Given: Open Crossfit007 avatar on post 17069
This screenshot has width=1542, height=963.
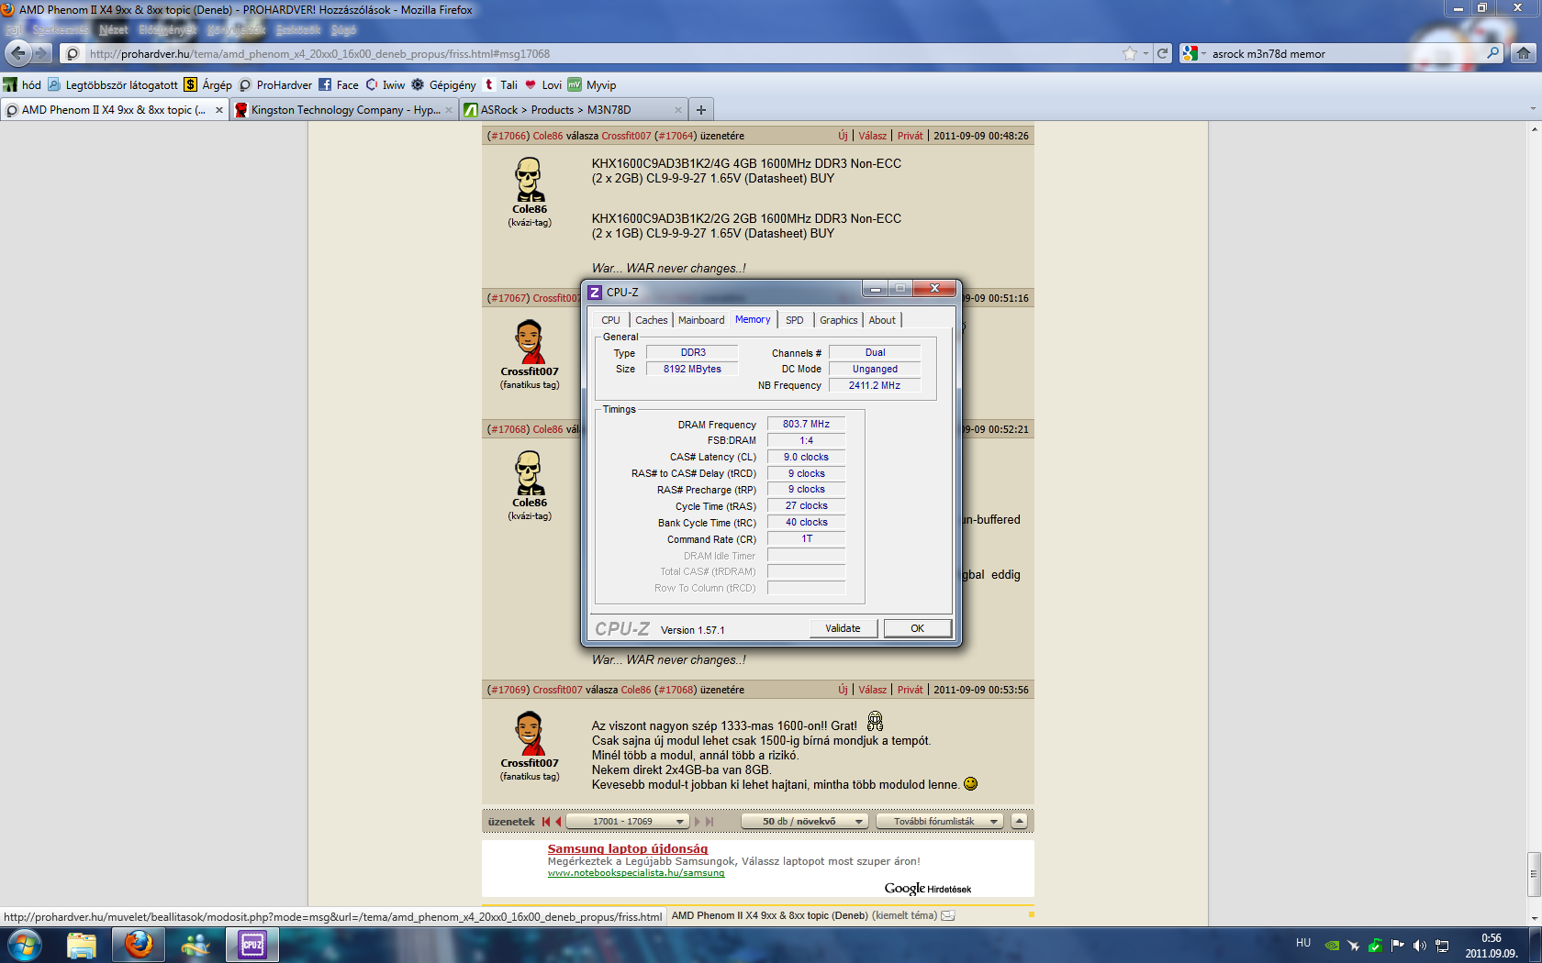Looking at the screenshot, I should (x=530, y=733).
